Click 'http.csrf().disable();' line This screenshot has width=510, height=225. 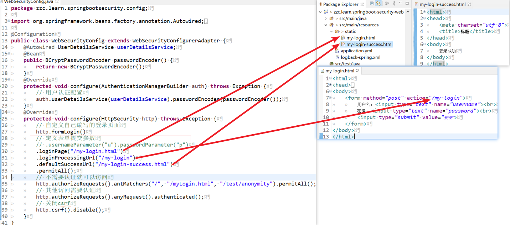(x=70, y=210)
